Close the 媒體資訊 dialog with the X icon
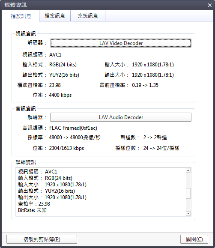Viewport: 215px width, 248px height. pyautogui.click(x=210, y=5)
